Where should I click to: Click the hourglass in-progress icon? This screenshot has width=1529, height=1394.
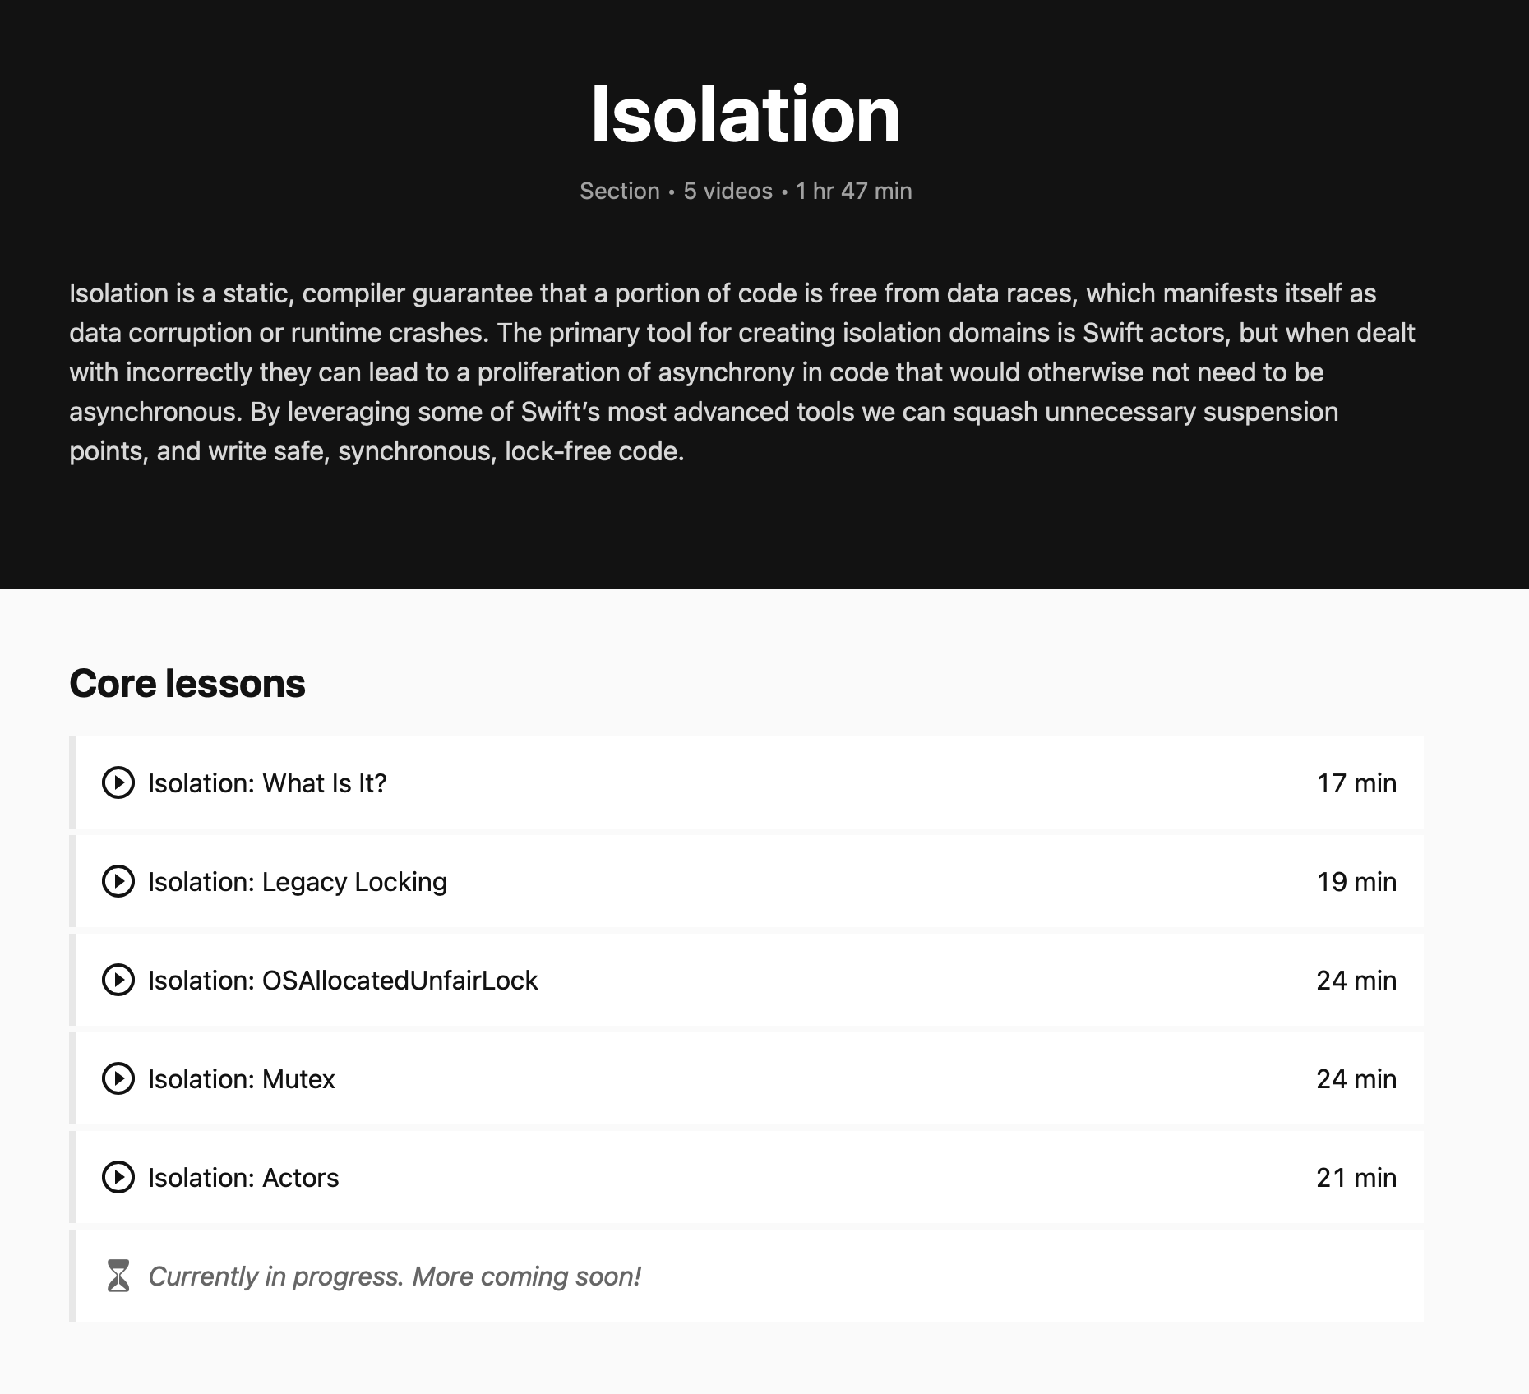click(118, 1276)
